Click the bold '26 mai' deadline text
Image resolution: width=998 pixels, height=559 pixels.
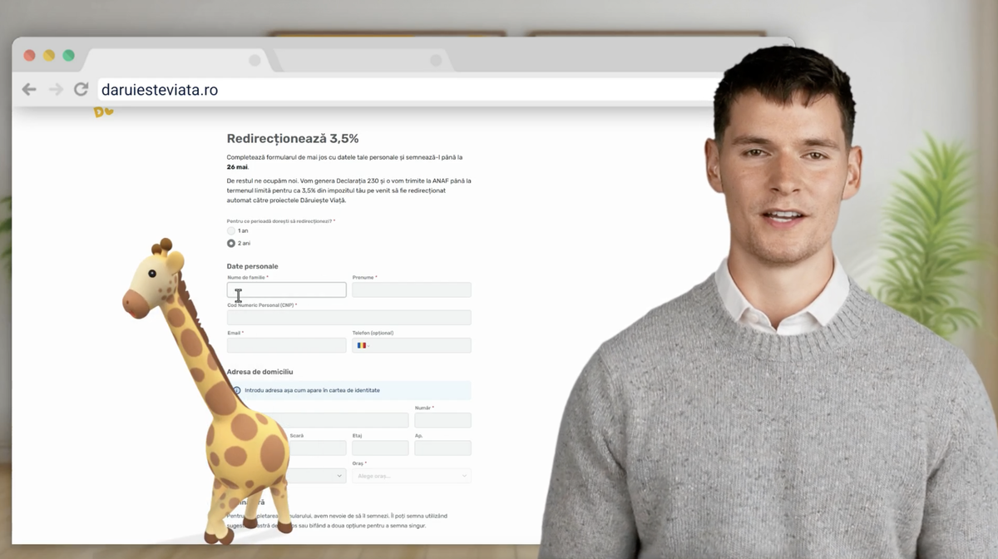(238, 167)
